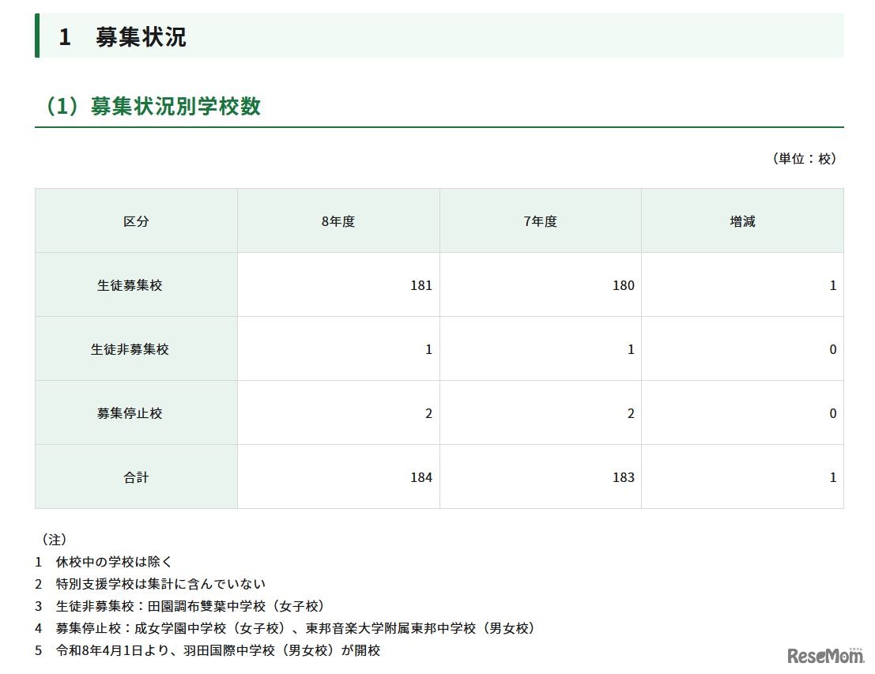875x674 pixels.
Task: Select the 8年度 column header
Action: click(338, 221)
